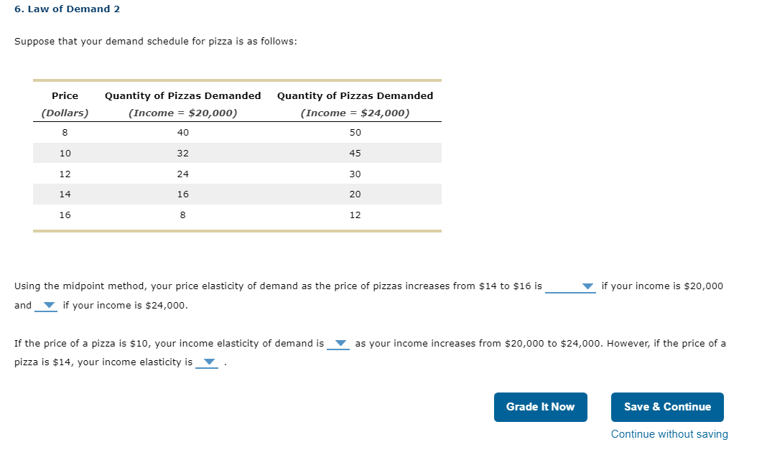The image size is (767, 470).
Task: Click the Income = $20,000 column header
Action: (x=183, y=113)
